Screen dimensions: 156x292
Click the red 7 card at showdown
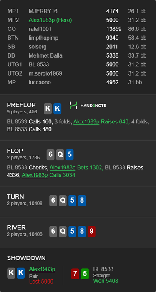coord(75,273)
